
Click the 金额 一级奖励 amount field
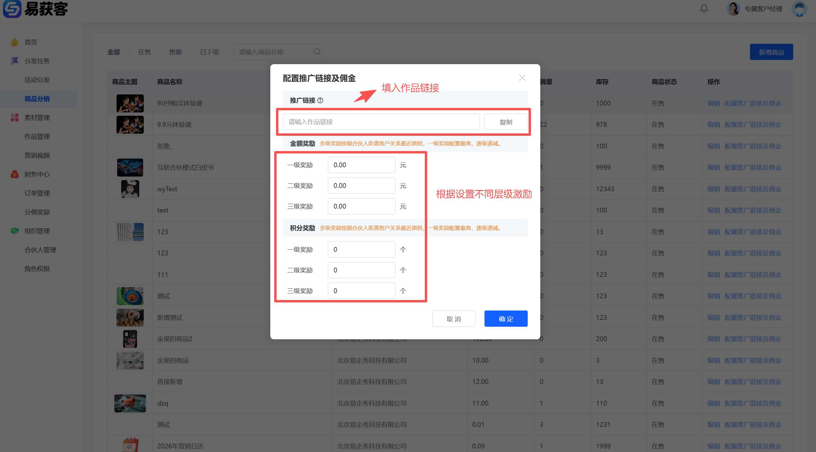click(x=361, y=165)
